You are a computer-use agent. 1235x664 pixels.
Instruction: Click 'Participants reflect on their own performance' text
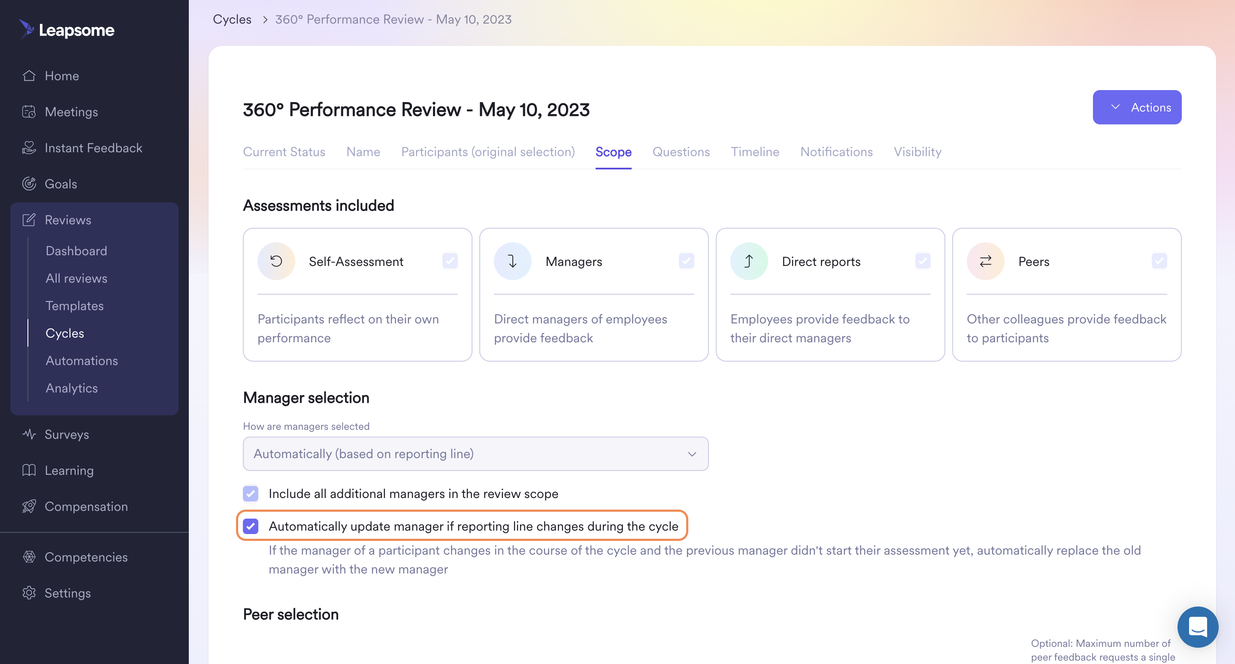pos(348,328)
